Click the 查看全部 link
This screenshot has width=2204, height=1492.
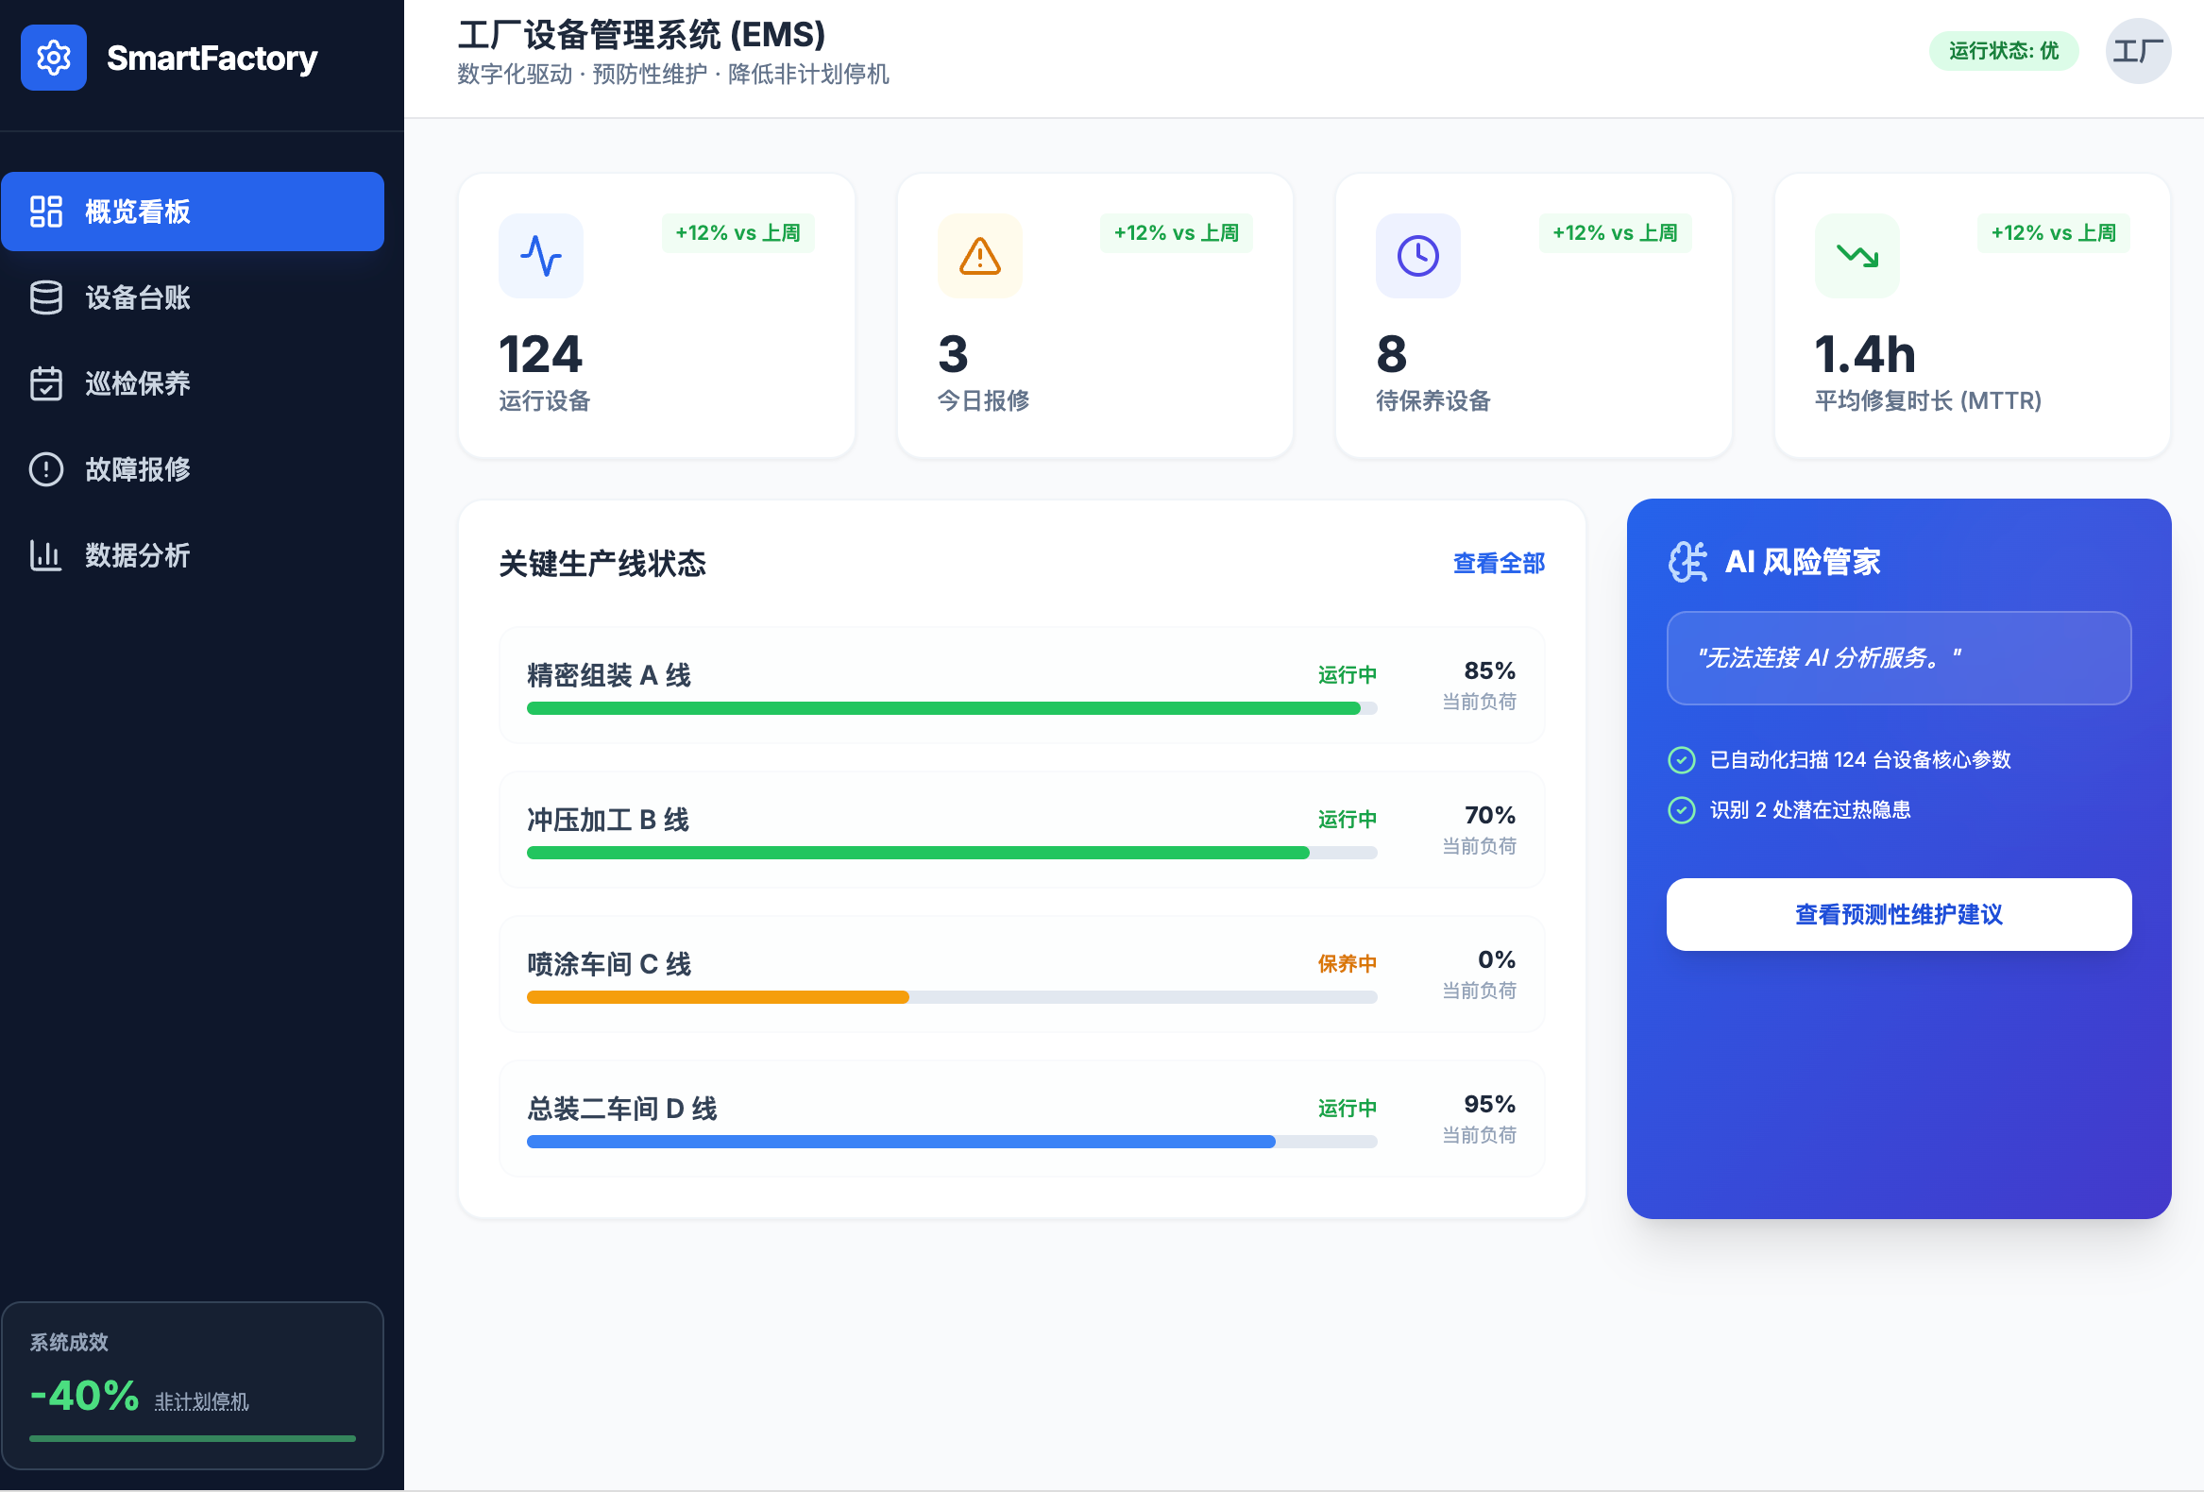1499,564
